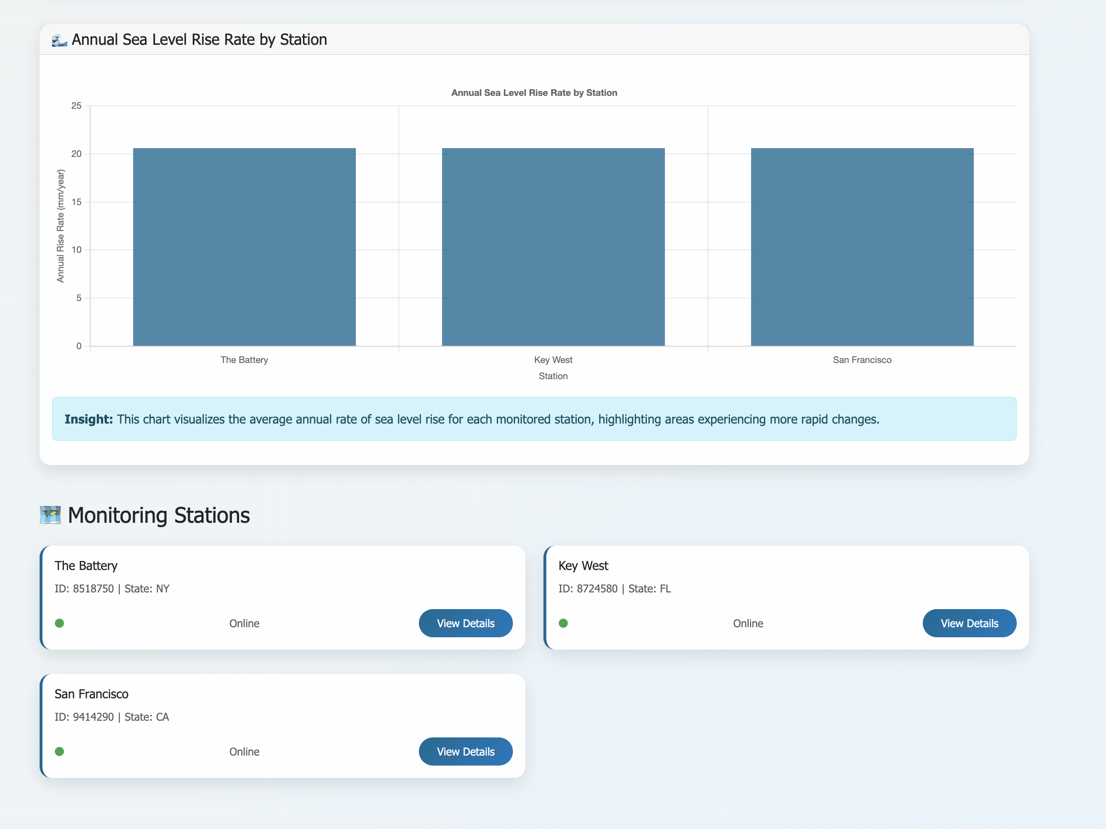
Task: Click The Battery green online status dot
Action: [x=60, y=623]
